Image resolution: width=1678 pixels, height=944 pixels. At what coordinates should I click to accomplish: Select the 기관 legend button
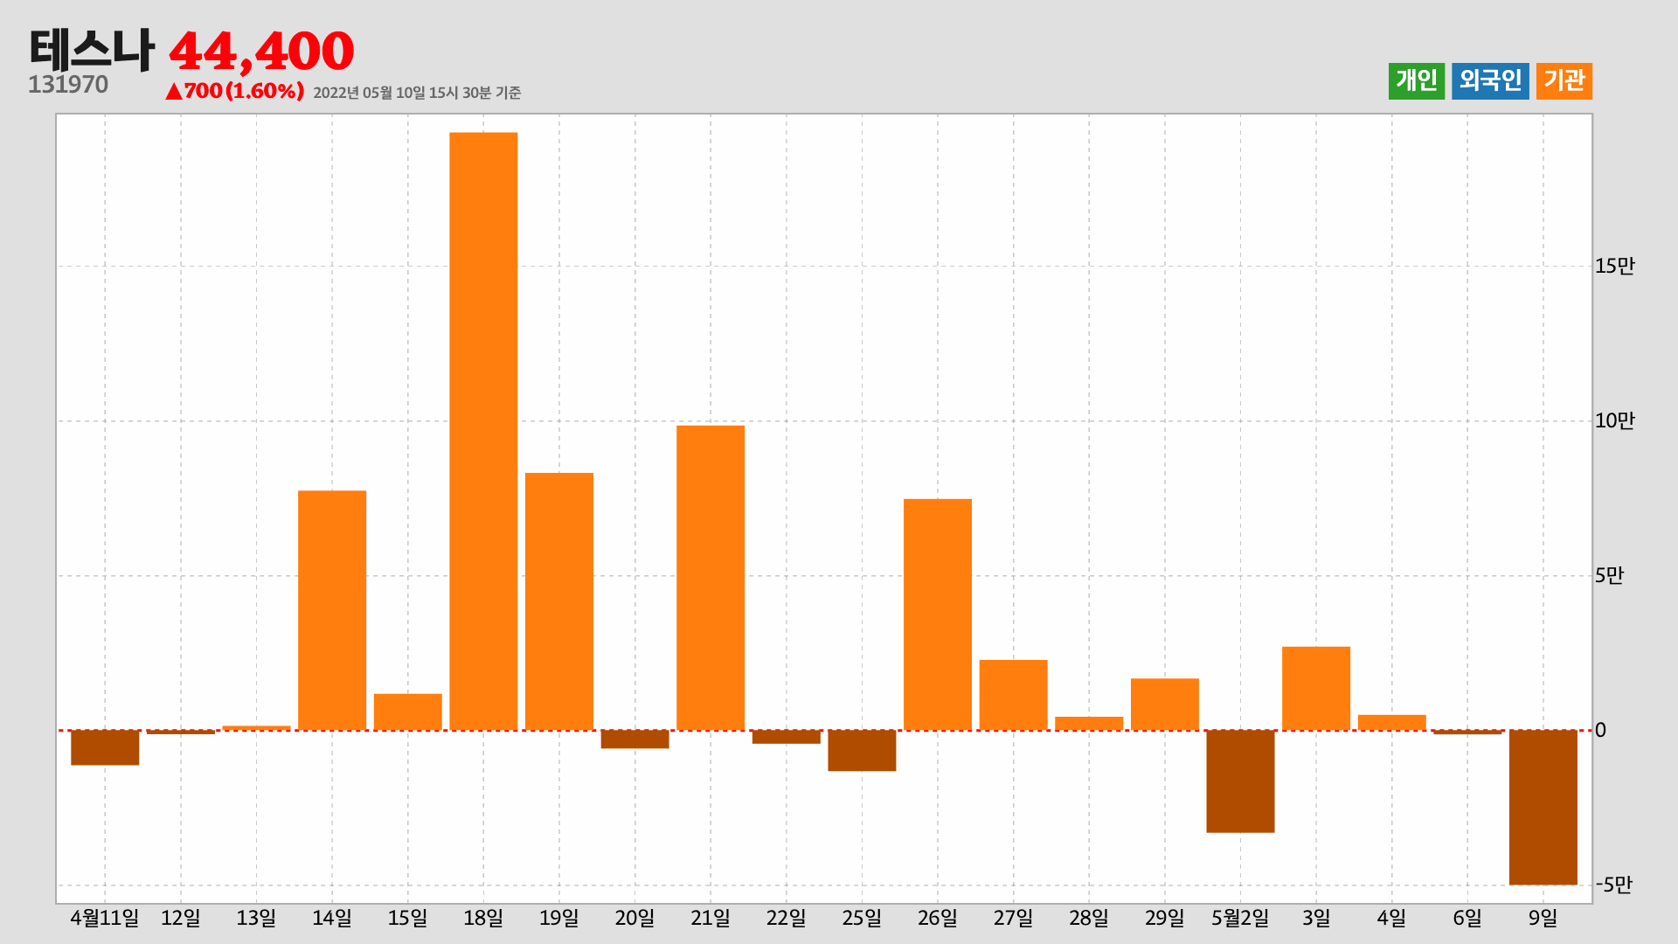tap(1564, 81)
